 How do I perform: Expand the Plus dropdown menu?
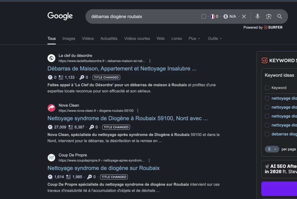tap(194, 39)
